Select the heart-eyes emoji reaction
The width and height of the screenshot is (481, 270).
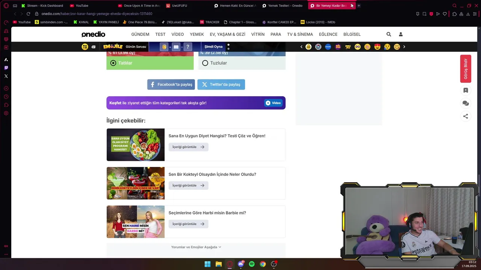(377, 47)
